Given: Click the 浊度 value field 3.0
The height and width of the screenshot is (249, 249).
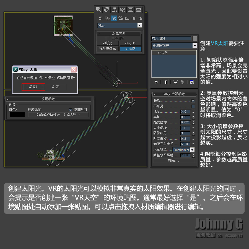Looking at the screenshot, I should pos(185,112).
